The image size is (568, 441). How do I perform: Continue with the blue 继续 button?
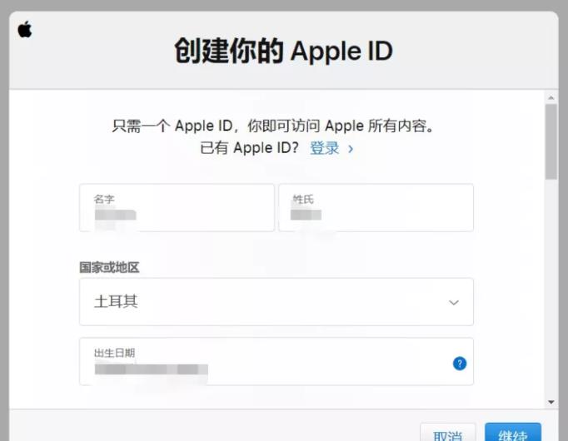tap(513, 434)
